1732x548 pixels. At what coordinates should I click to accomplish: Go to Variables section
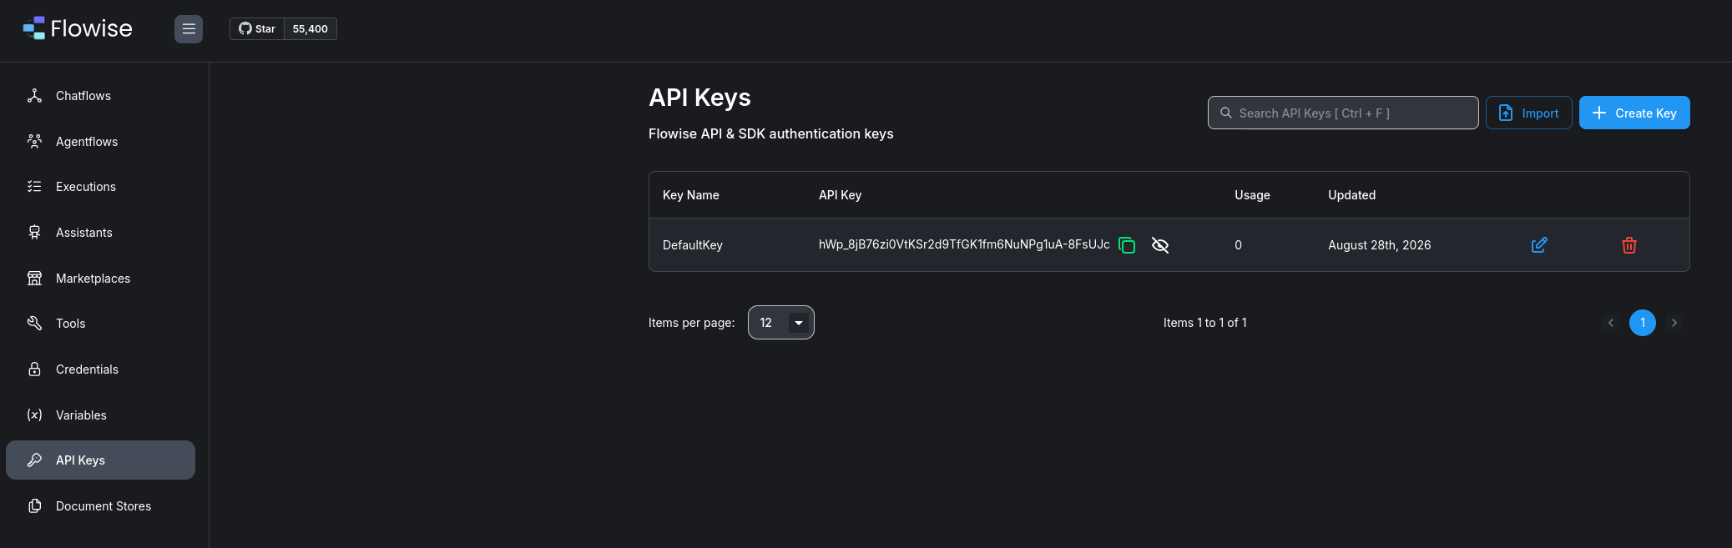100,415
